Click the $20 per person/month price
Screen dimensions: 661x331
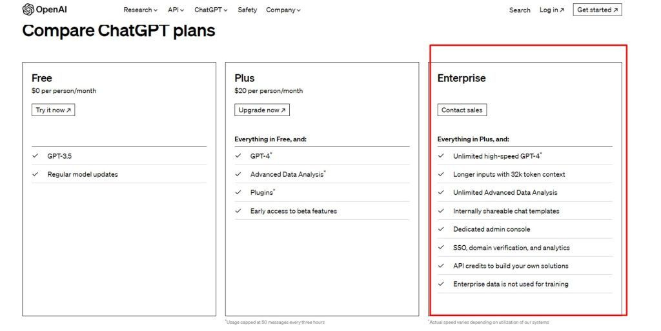pyautogui.click(x=269, y=90)
